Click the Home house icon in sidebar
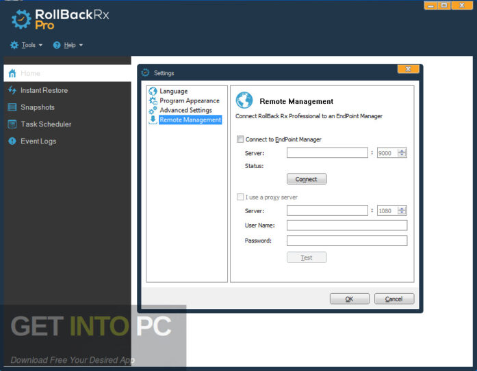Viewport: 477px width, 371px height. pyautogui.click(x=12, y=73)
